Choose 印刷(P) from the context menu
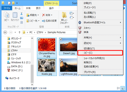This screenshot has height=92, width=127. [100, 3]
